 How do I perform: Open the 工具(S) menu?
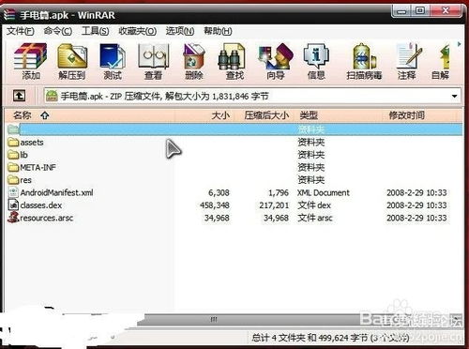pos(95,31)
